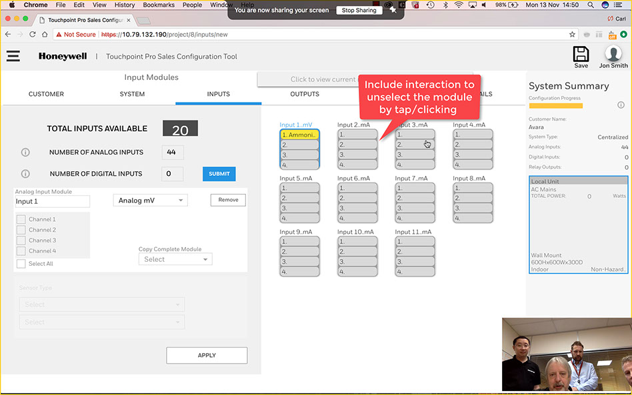Screen dimensions: 632x395
Task: Enable the Channel 3 checkbox
Action: click(x=21, y=240)
